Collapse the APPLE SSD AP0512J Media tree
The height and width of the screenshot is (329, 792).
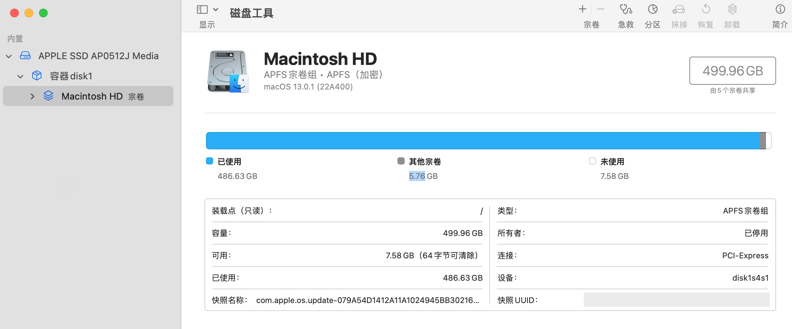point(9,56)
